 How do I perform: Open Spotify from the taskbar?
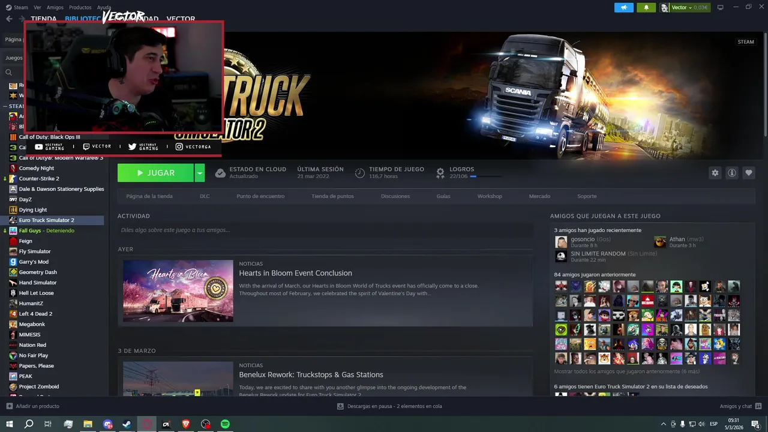pyautogui.click(x=225, y=424)
